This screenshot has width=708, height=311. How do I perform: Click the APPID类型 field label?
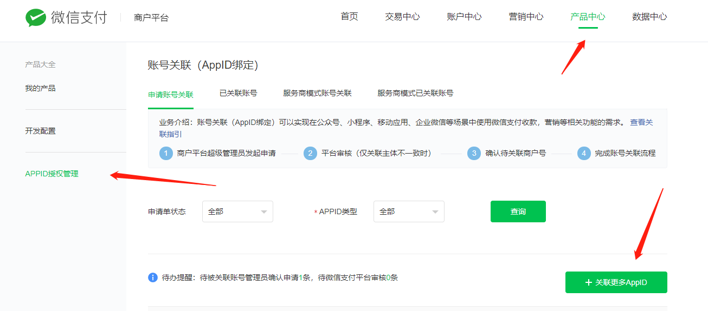(338, 211)
